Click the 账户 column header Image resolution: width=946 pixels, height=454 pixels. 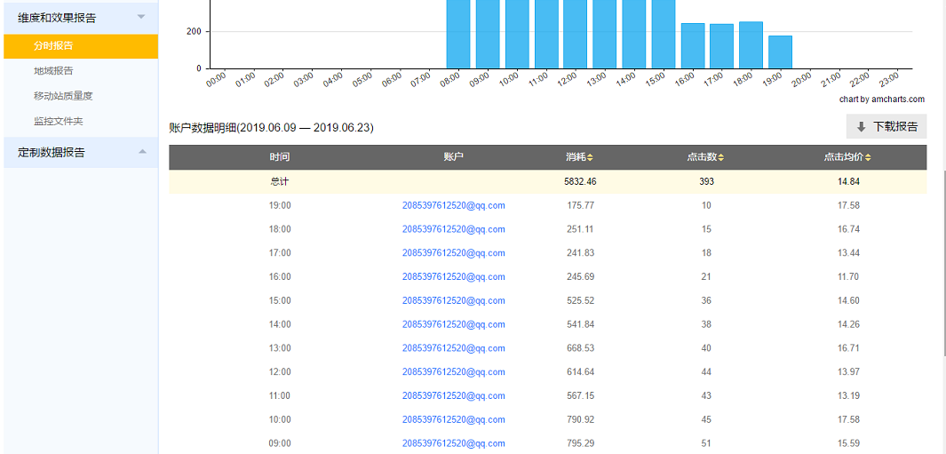pyautogui.click(x=453, y=157)
